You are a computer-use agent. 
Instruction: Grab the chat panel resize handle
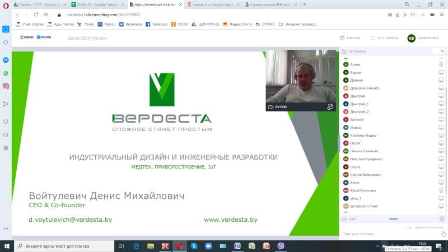click(393, 219)
